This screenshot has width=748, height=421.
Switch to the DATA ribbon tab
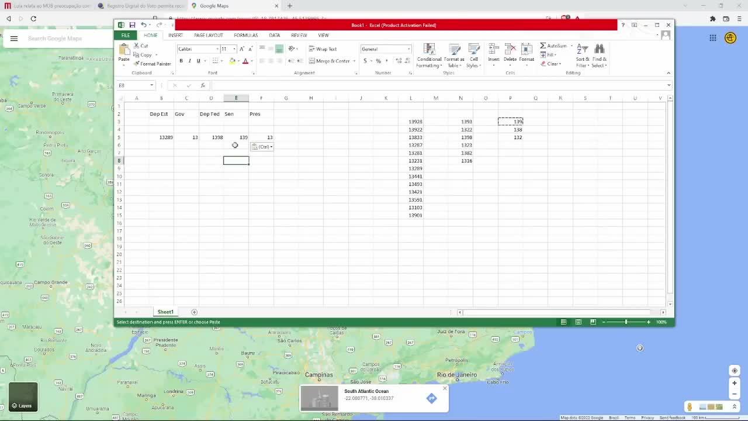[x=274, y=36]
